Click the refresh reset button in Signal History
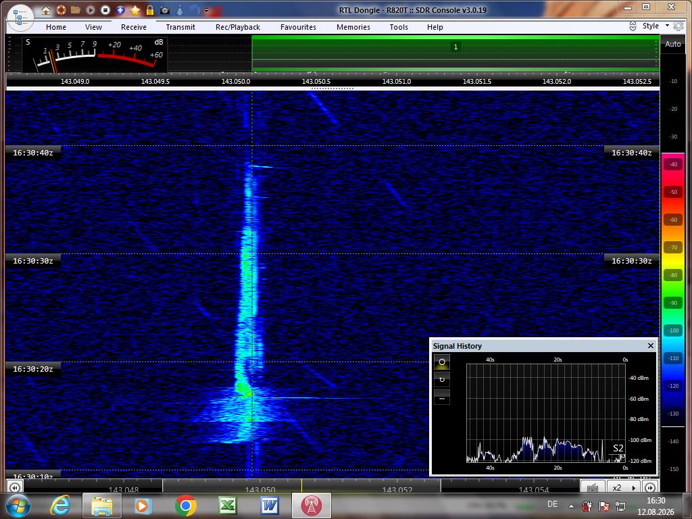692x519 pixels. [x=442, y=380]
